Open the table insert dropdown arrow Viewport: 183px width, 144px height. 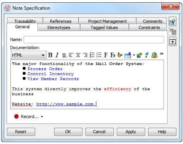[x=134, y=55]
